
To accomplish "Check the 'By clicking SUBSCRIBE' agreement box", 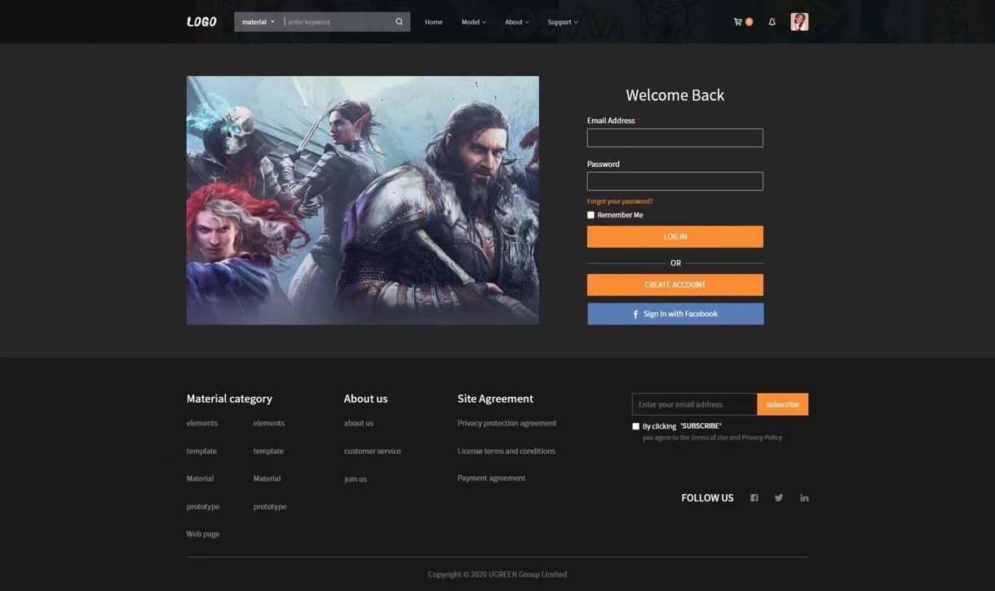I will tap(635, 426).
